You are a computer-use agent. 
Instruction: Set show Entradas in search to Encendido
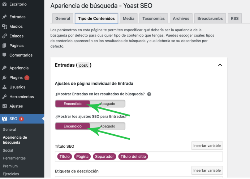(x=73, y=104)
